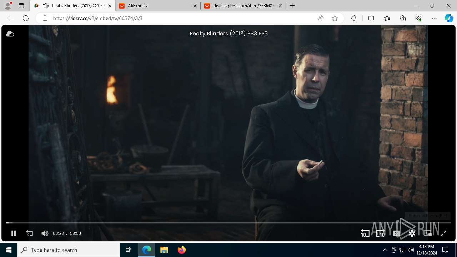Refresh the current page

[26, 18]
